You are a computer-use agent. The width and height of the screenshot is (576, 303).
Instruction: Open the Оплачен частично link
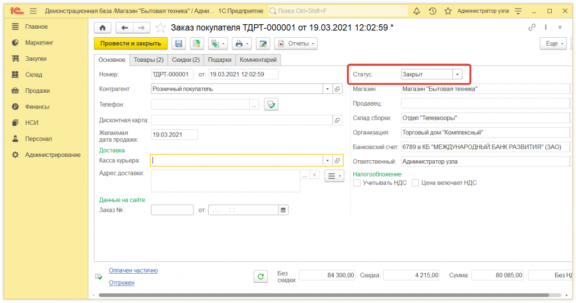[133, 270]
